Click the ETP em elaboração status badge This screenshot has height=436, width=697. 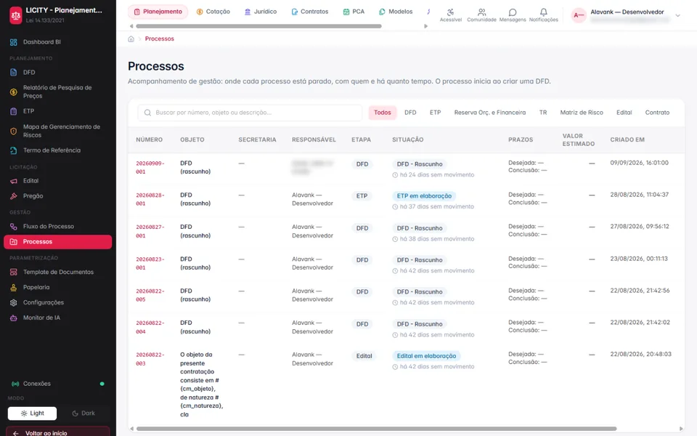point(424,195)
